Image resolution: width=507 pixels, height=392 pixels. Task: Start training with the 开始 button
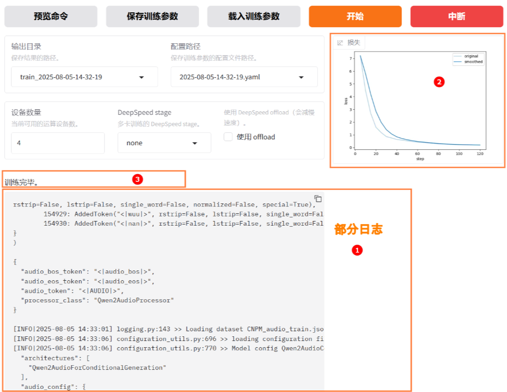tap(355, 16)
